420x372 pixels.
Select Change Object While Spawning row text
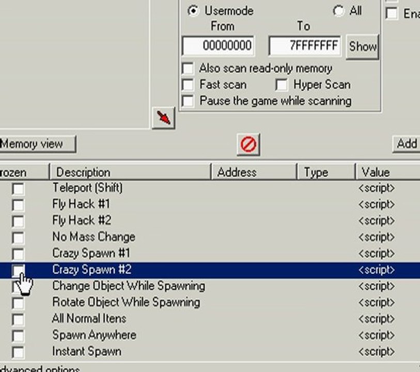(x=129, y=286)
